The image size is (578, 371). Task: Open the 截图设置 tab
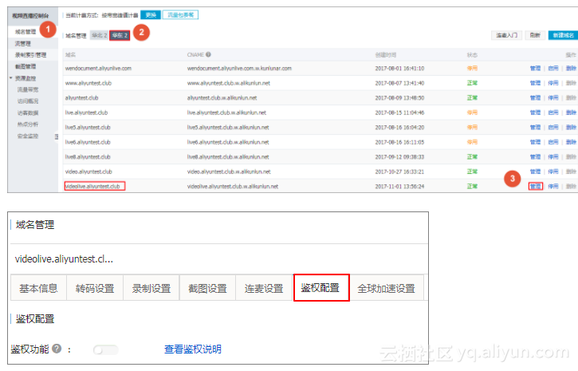(207, 288)
